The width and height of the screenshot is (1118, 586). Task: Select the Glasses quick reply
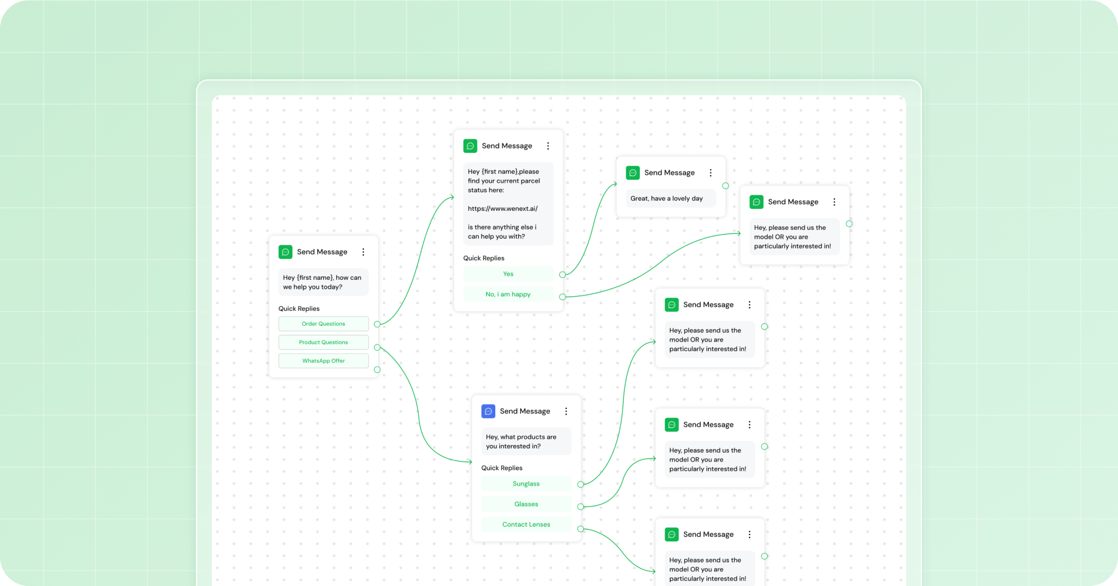(x=526, y=504)
